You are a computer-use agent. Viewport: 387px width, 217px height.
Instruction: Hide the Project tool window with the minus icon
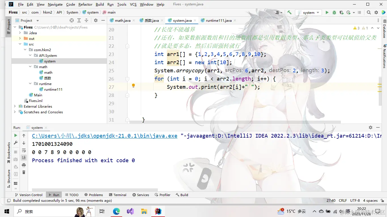click(x=103, y=20)
